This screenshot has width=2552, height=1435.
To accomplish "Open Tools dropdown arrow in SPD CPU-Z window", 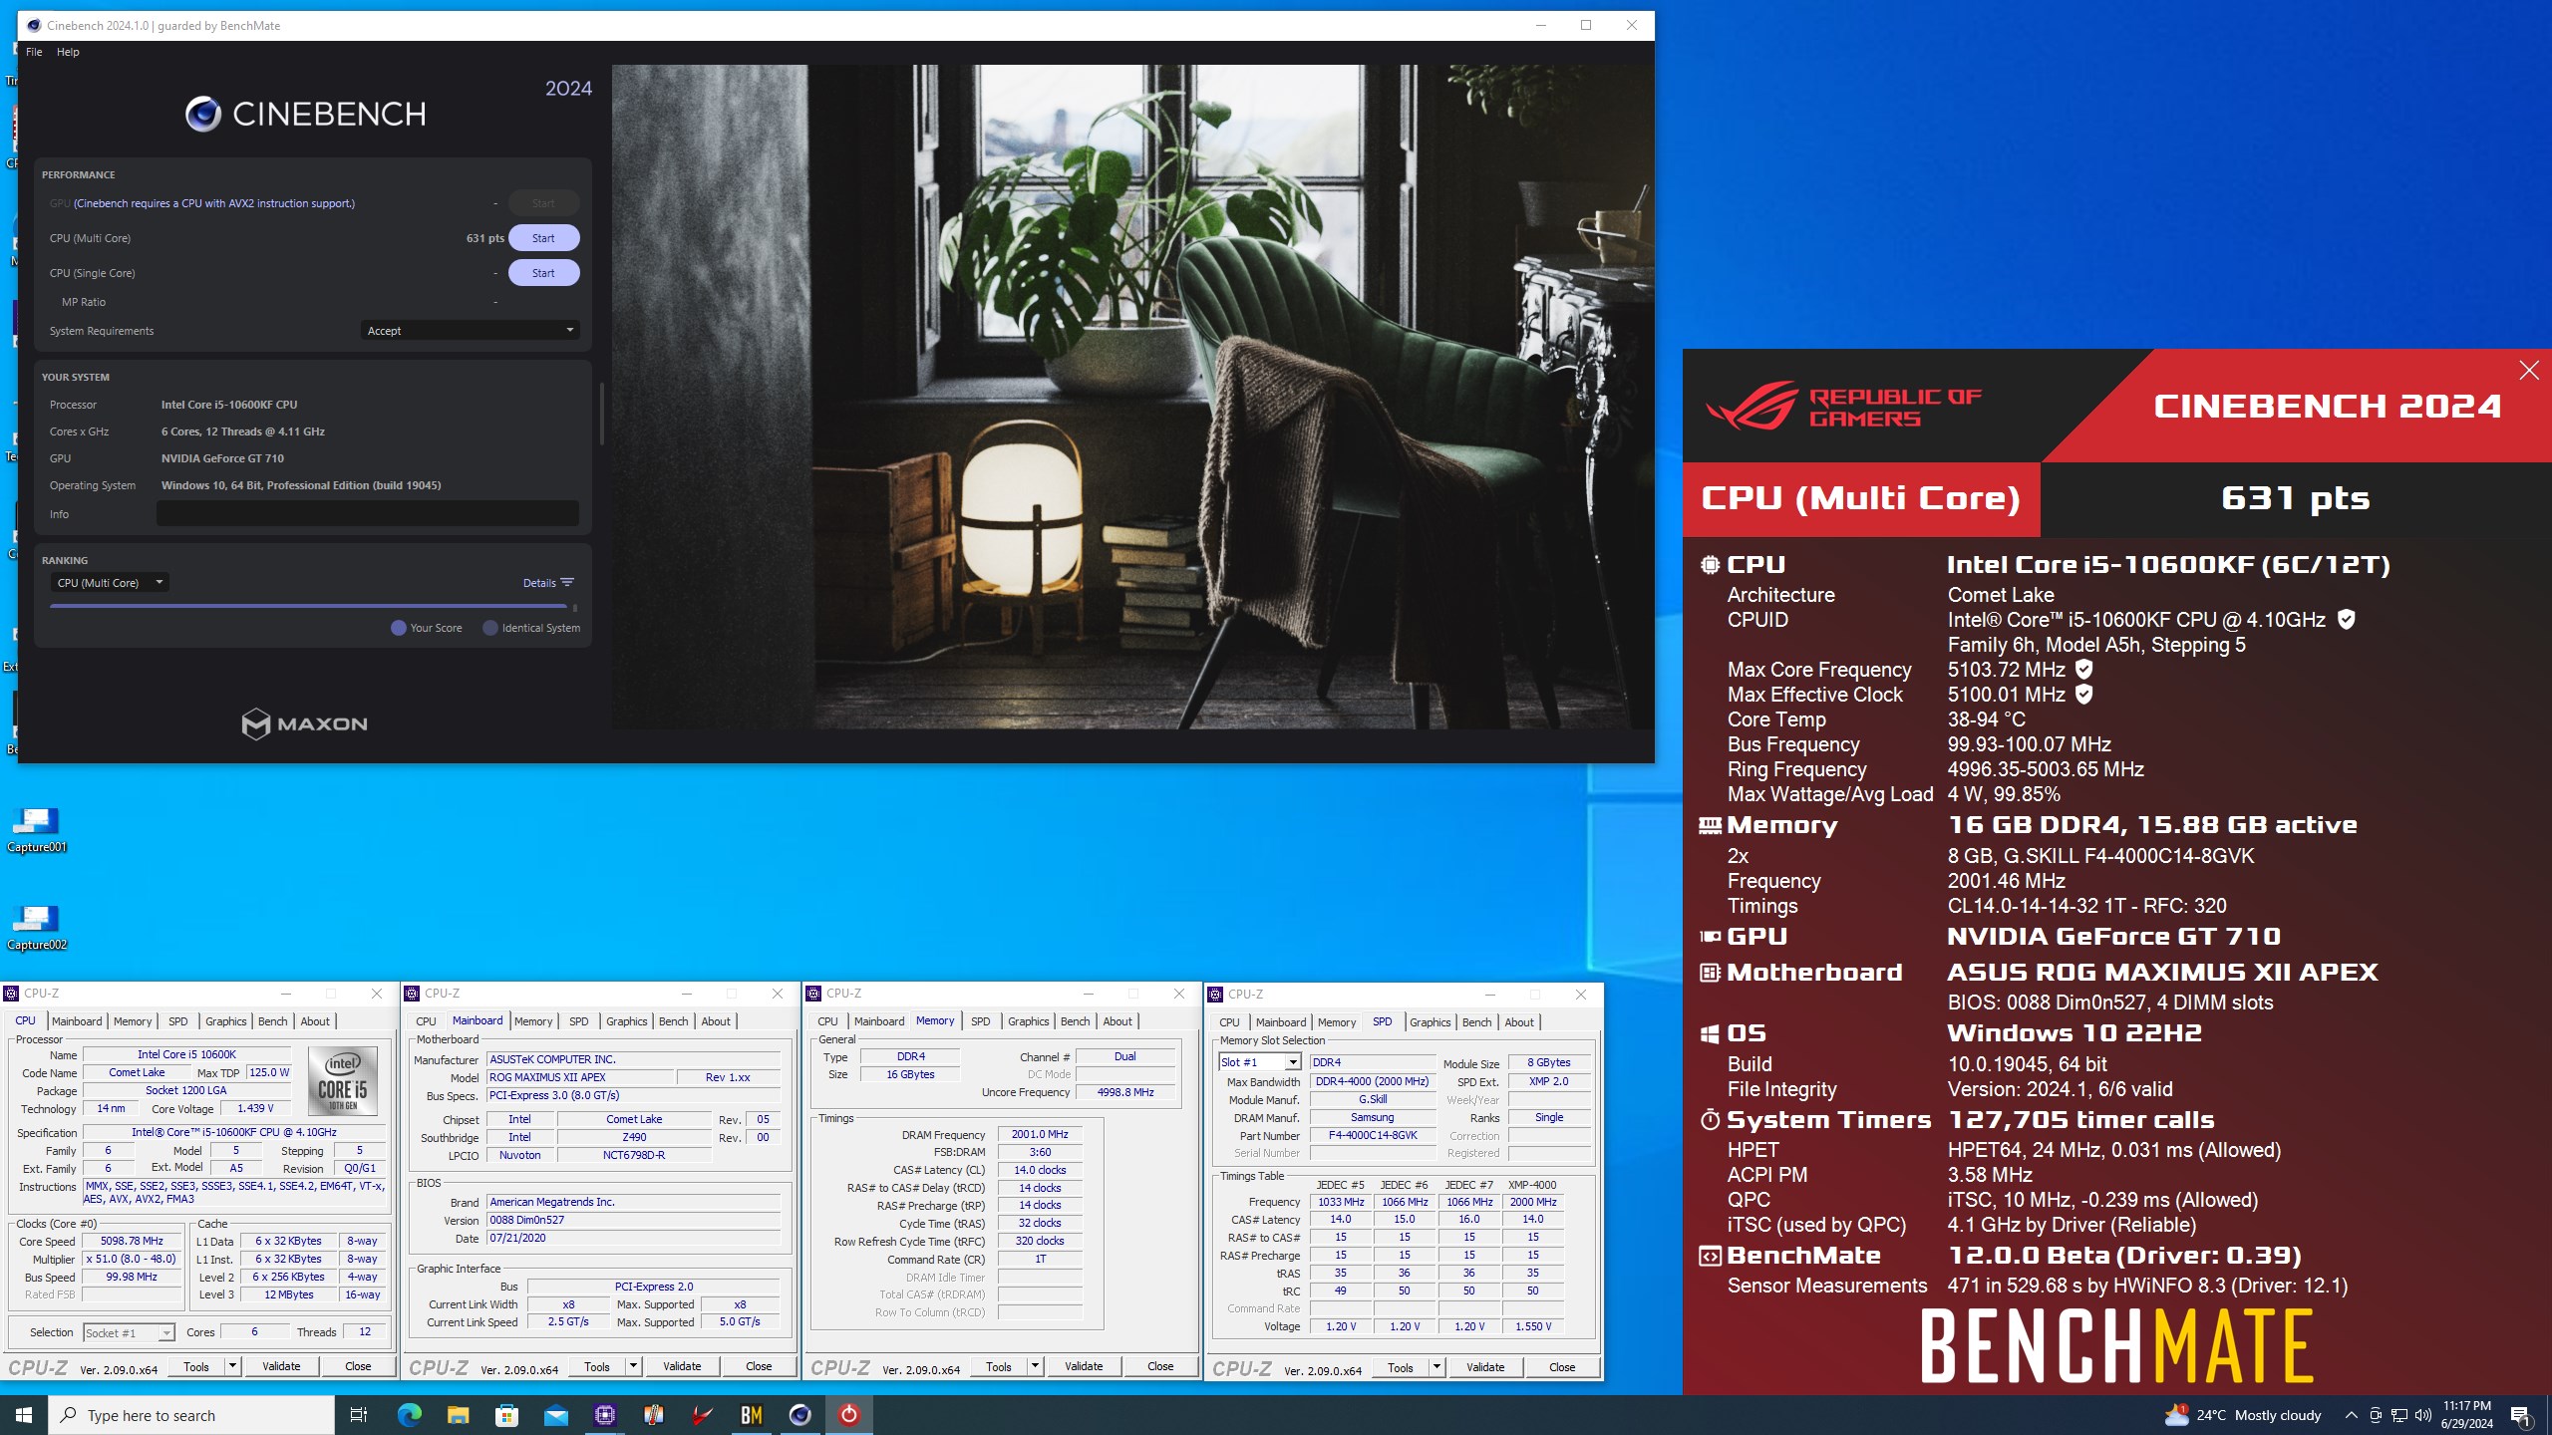I will [1436, 1367].
